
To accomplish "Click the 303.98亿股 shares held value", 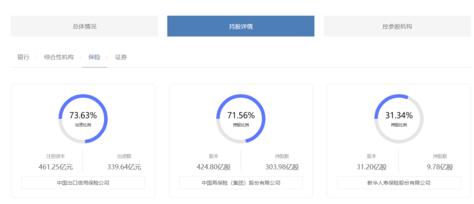I will pos(282,167).
